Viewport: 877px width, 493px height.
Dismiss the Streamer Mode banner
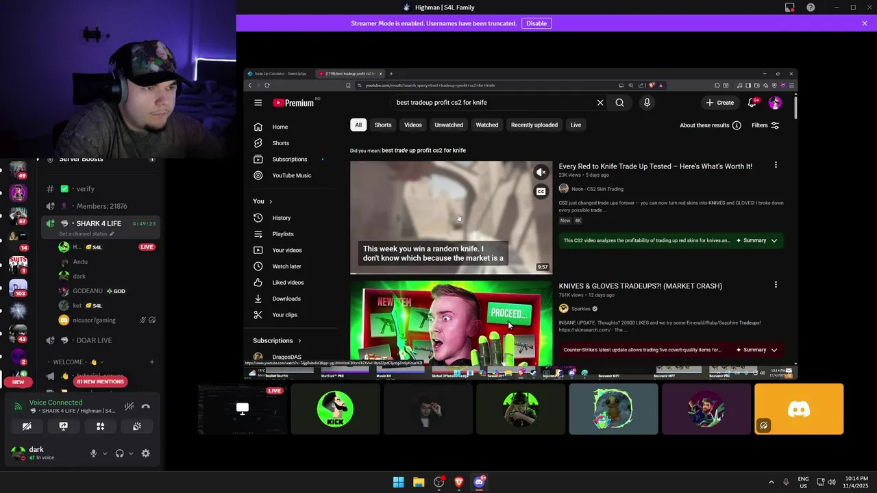coord(865,23)
